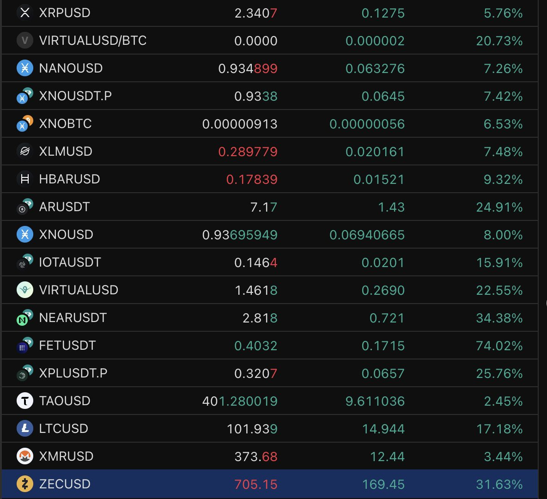
Task: Select the TAOUSD symbol name
Action: pos(65,401)
